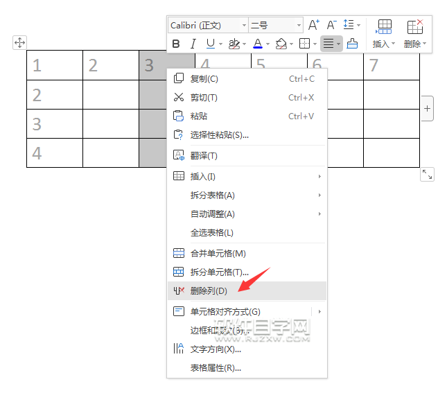The height and width of the screenshot is (409, 447).
Task: Click the 插入 insert table button
Action: click(x=384, y=34)
